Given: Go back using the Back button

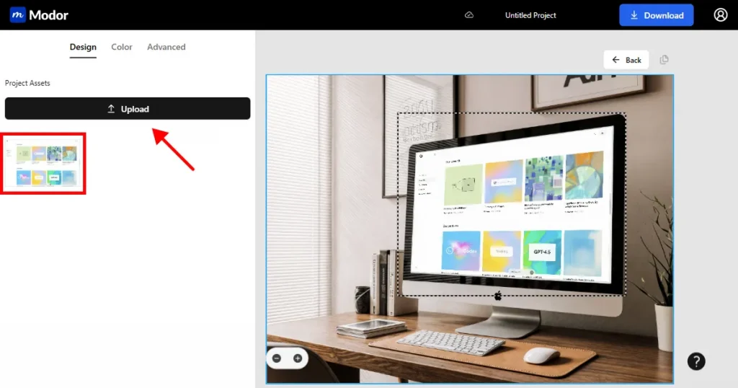Looking at the screenshot, I should pos(626,60).
